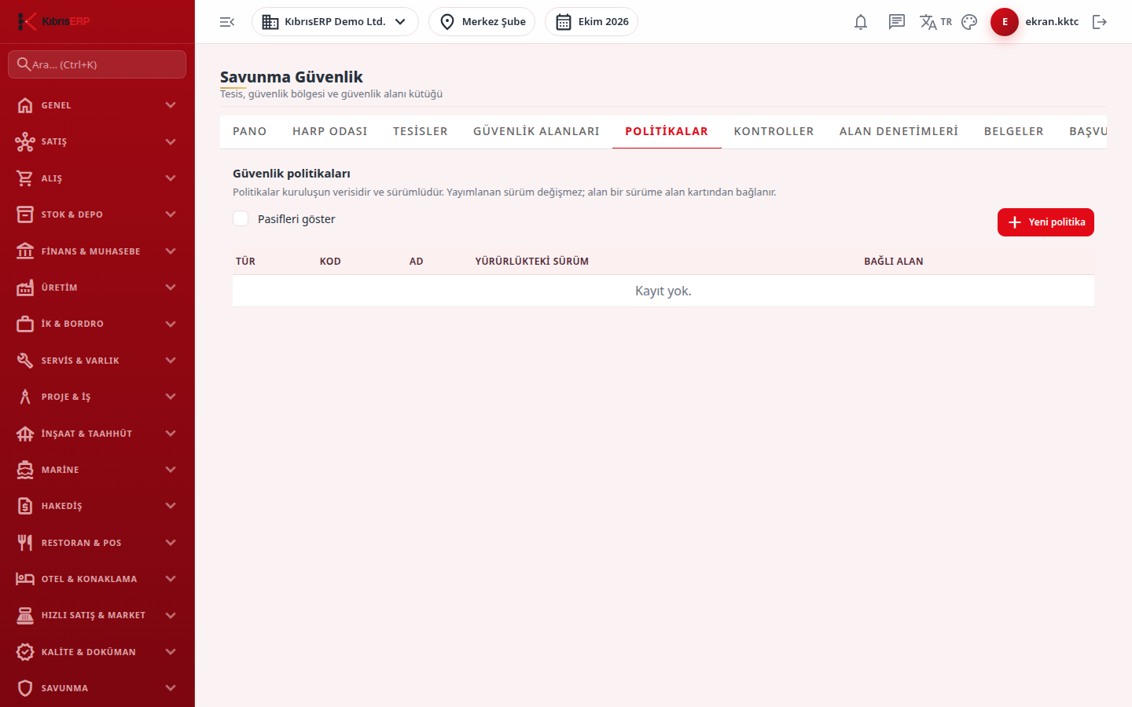1132x707 pixels.
Task: Click the KALİTE & DOKÜMAN badge icon
Action: click(25, 652)
